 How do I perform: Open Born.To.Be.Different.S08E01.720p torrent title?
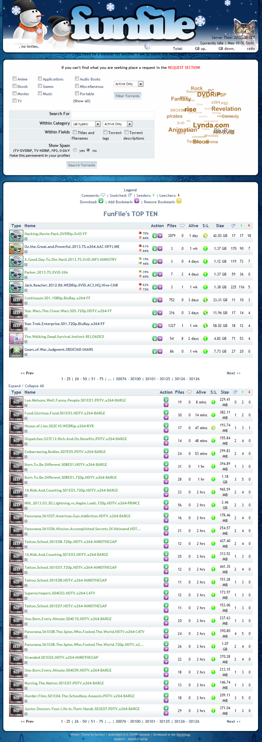[71, 478]
